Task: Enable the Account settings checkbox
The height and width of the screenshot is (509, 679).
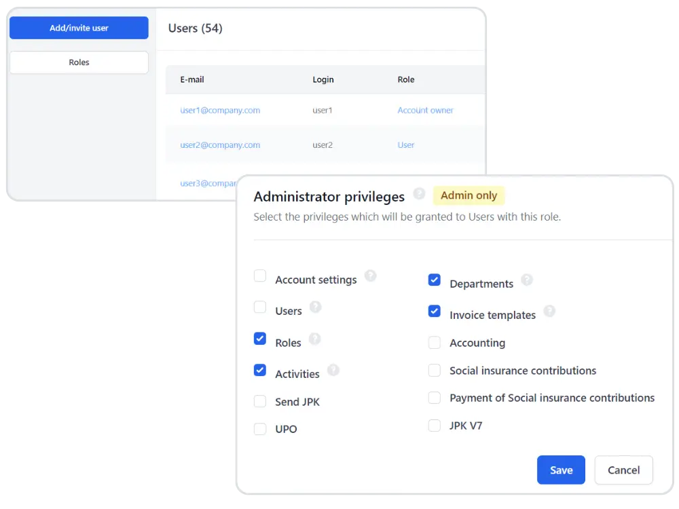Action: pyautogui.click(x=260, y=276)
